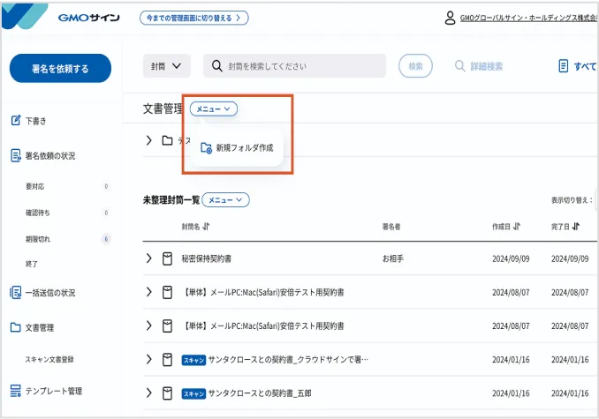Click the new folder icon in dropdown

[206, 148]
